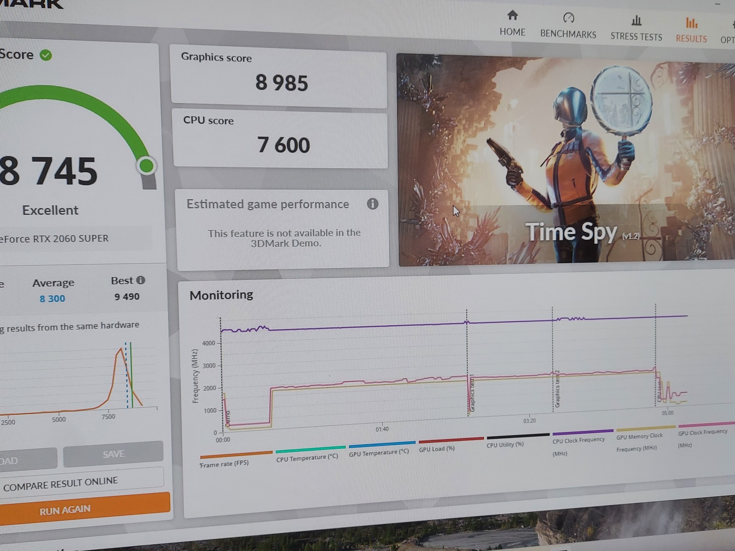
Task: Click the partially visible LOAD button
Action: 28,459
